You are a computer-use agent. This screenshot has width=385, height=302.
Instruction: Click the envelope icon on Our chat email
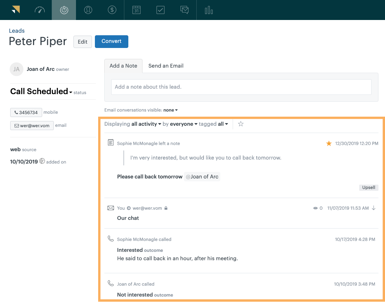(111, 208)
